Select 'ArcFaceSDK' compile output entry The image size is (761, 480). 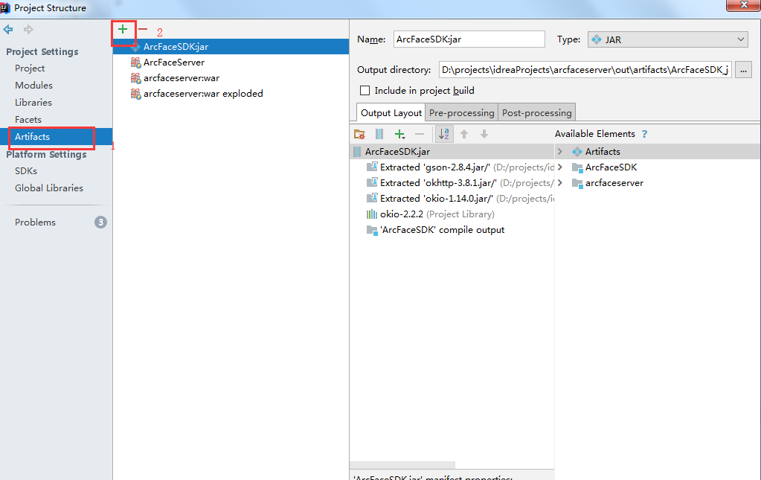[435, 229]
